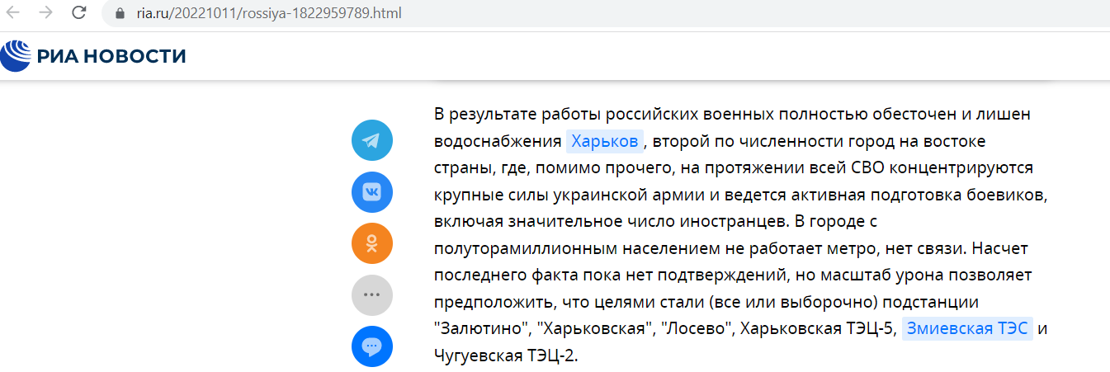Click the browser forward arrow

[46, 13]
